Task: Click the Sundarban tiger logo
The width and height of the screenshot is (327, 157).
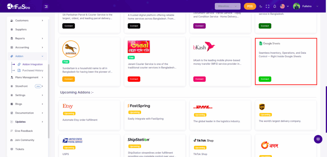Action: (x=71, y=49)
